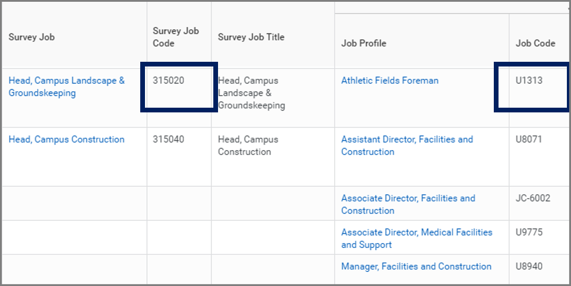Select survey job code 315040 cell
571x286 pixels.
click(x=169, y=139)
